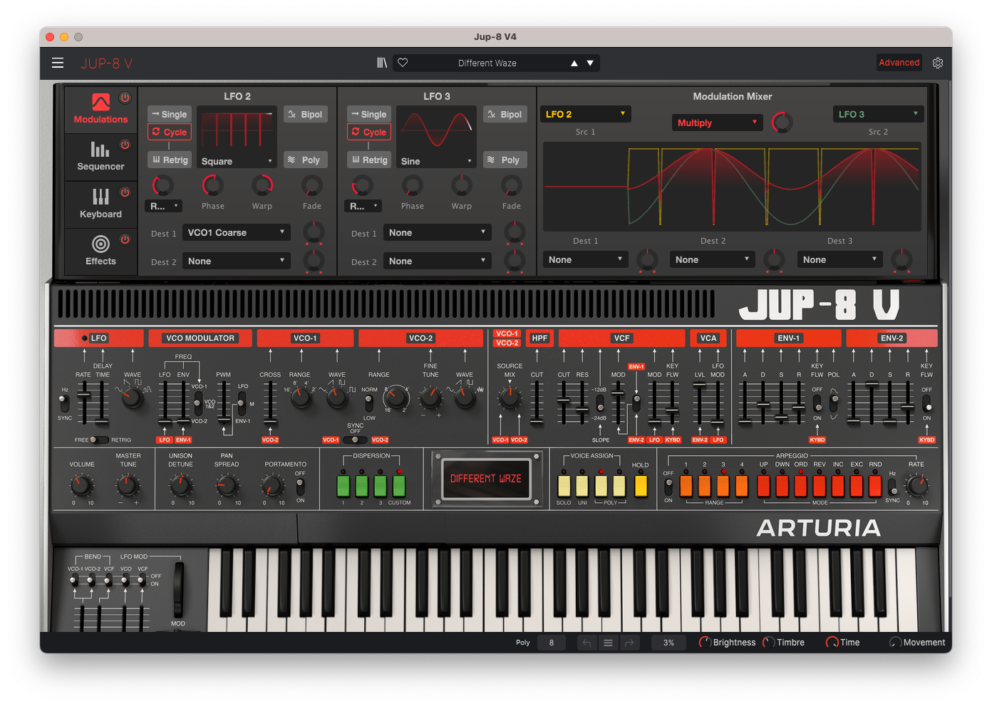
Task: Turn the Time macro knob
Action: (x=832, y=643)
